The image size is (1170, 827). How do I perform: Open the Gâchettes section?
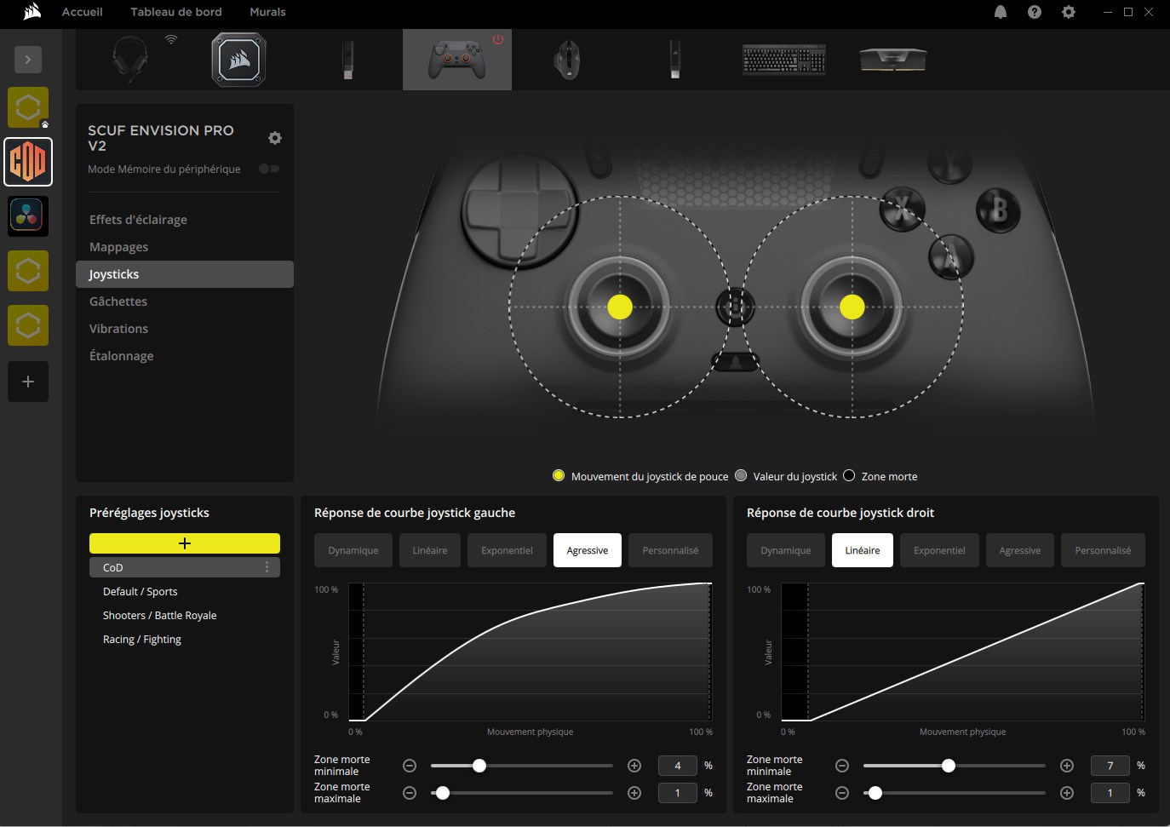[118, 302]
